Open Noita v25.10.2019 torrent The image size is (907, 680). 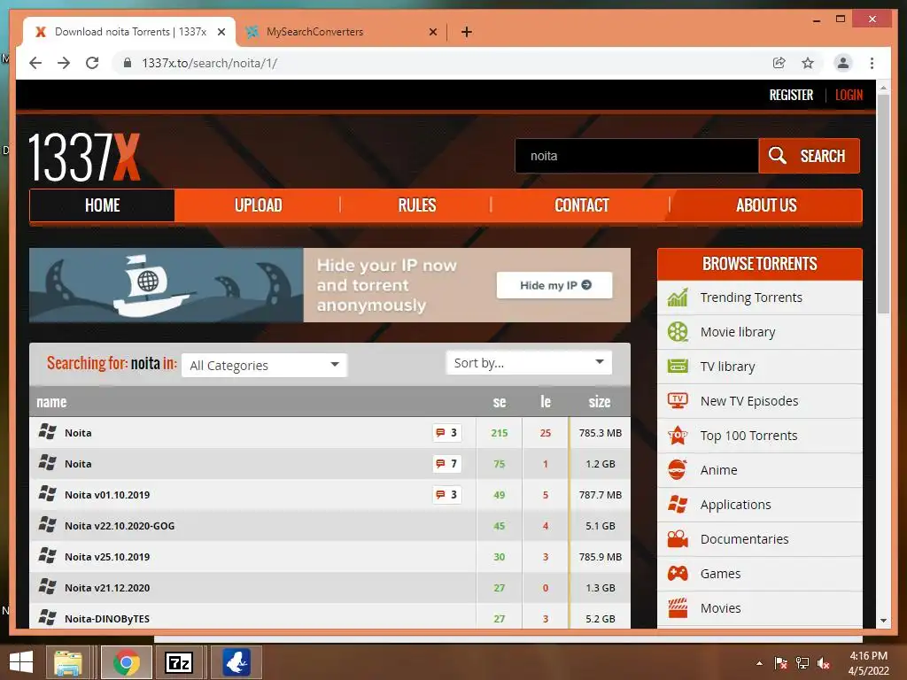107,557
